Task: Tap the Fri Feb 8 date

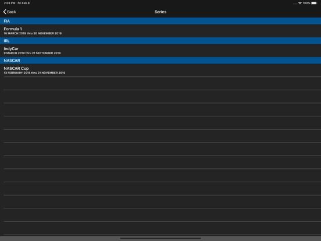Action: (x=23, y=3)
